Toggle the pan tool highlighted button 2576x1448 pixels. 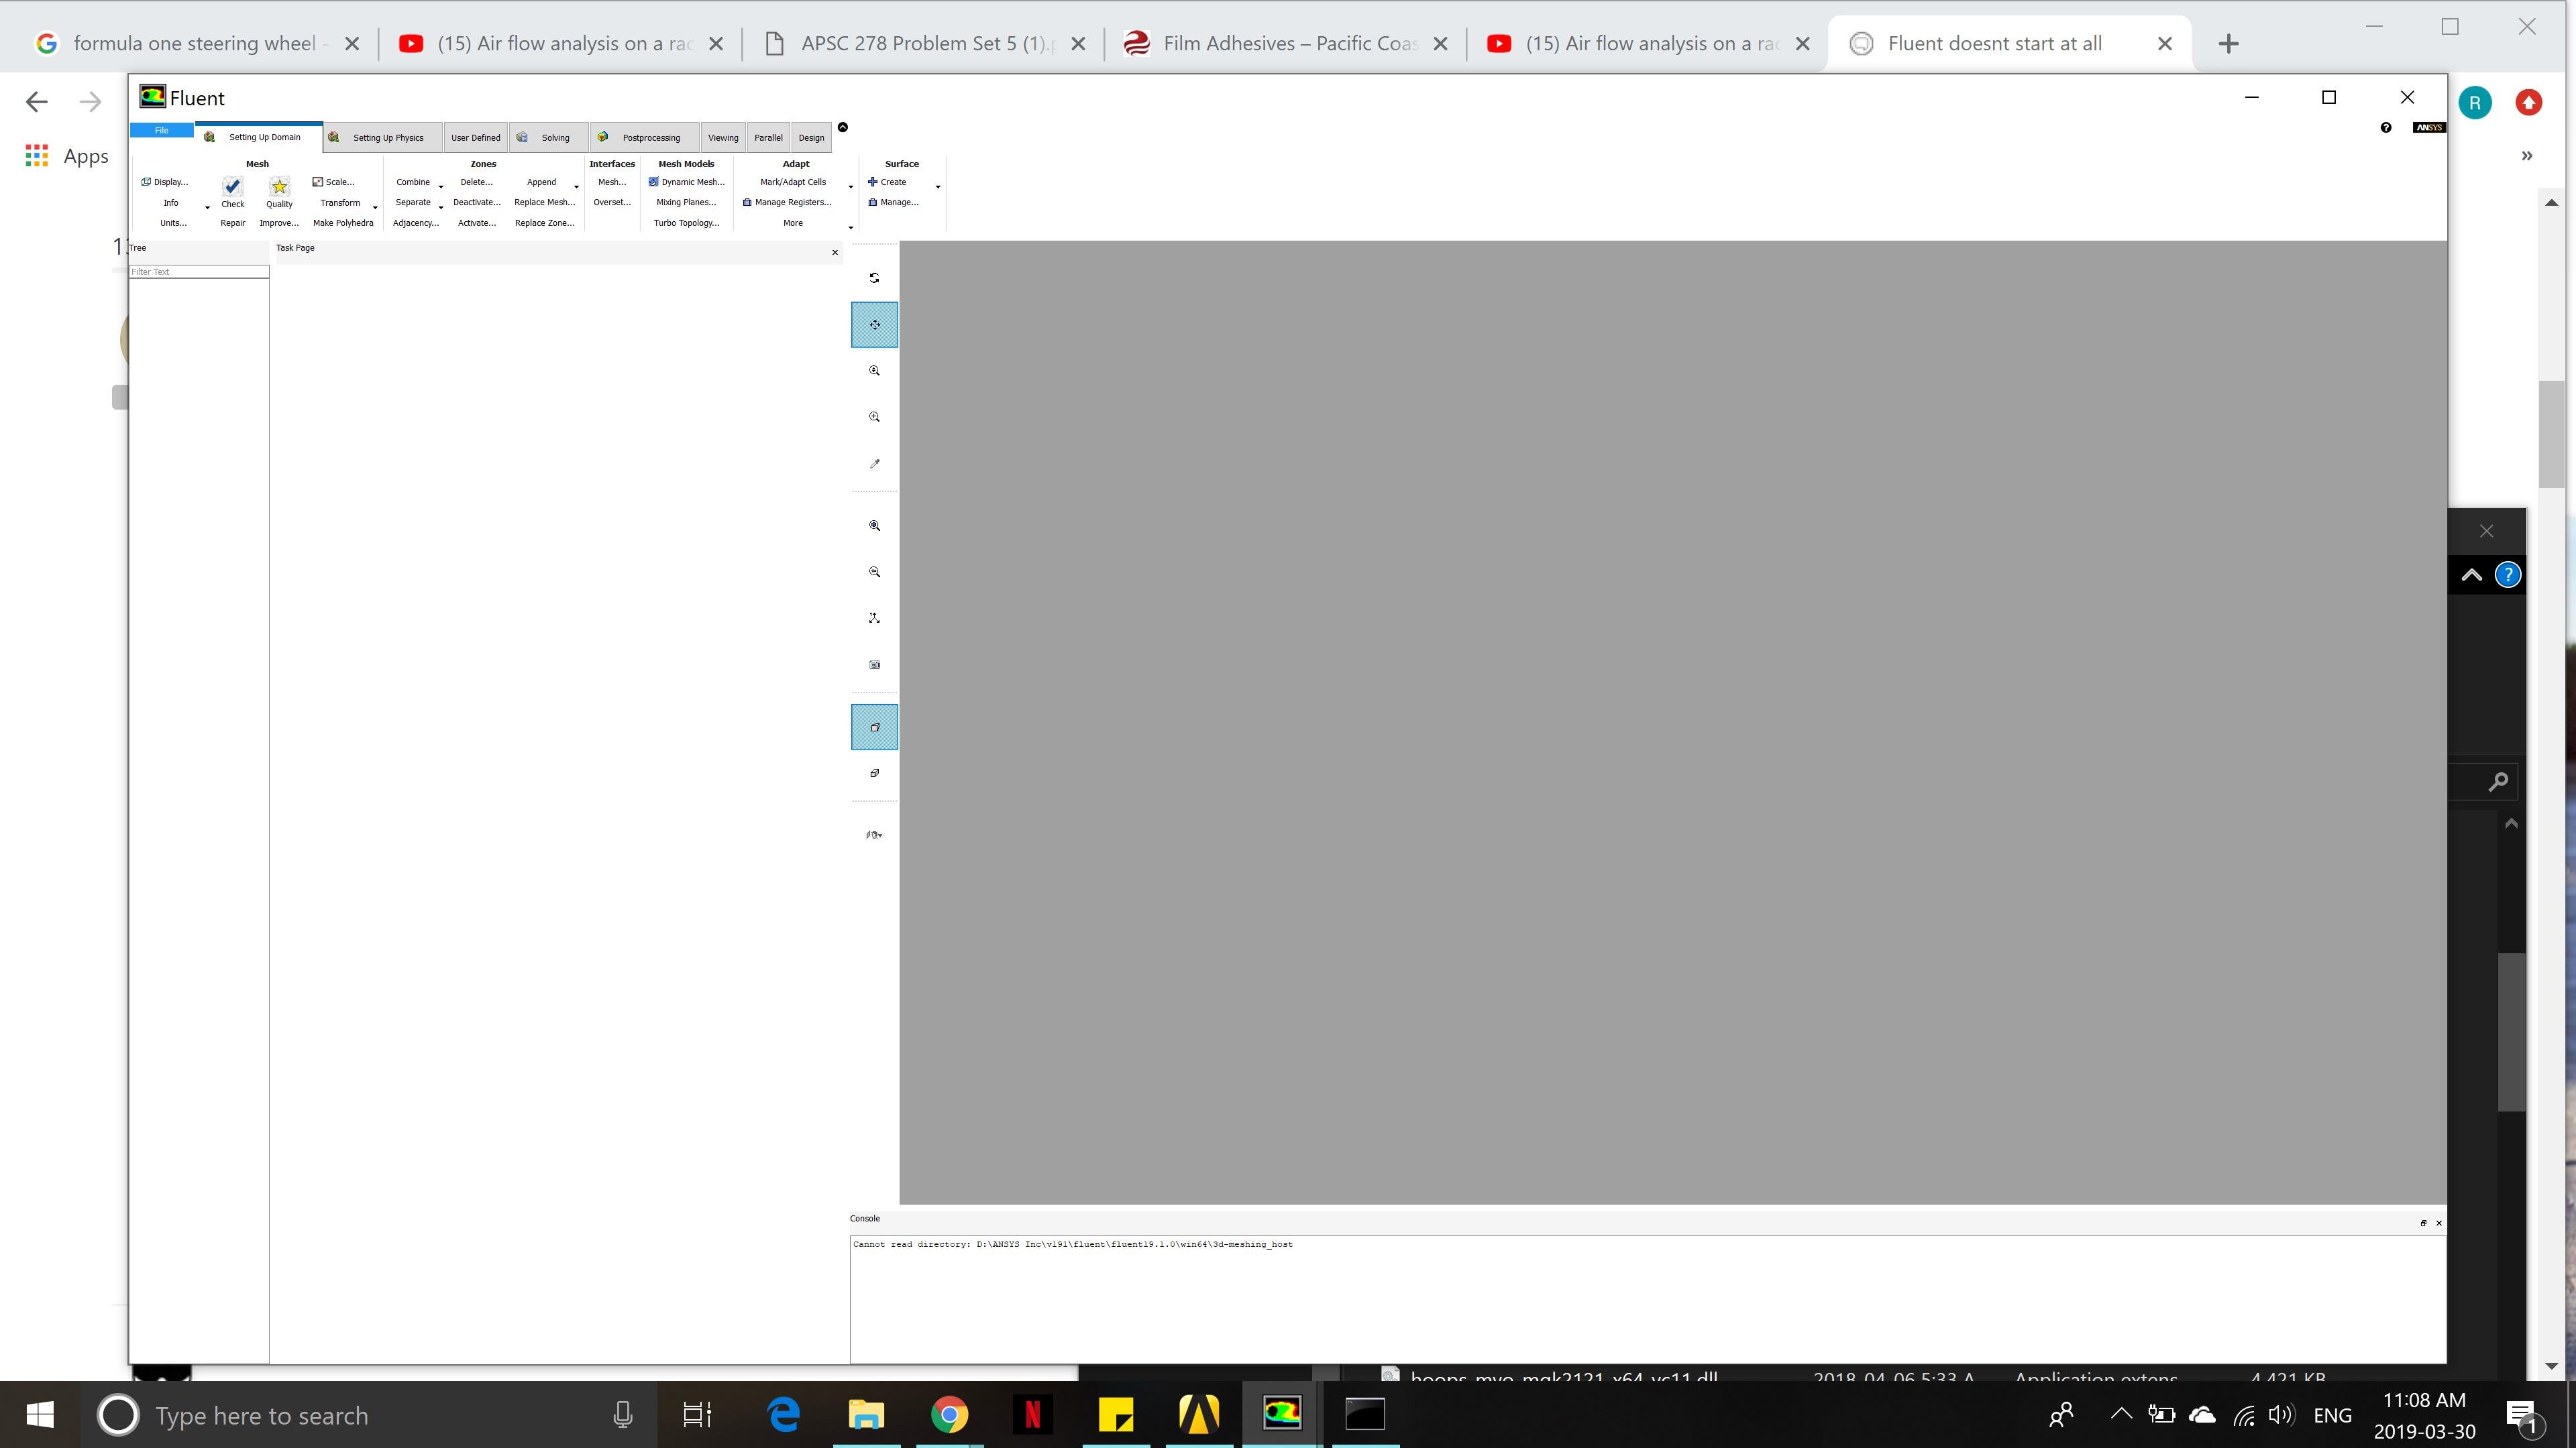click(874, 324)
